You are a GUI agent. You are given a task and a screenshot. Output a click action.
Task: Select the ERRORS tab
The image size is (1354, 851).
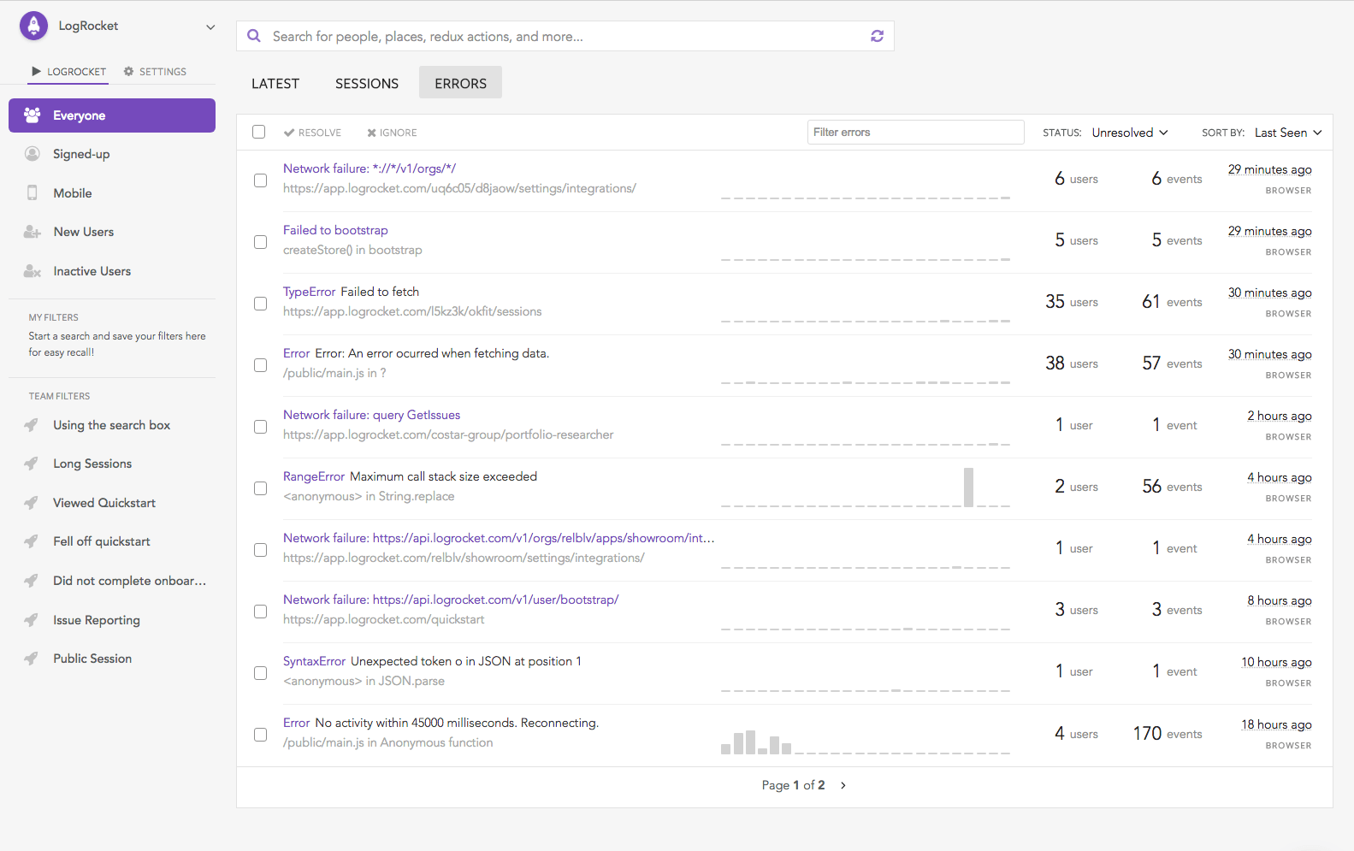(x=460, y=83)
